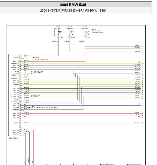Image resolution: width=157 pixels, height=165 pixels.
Task: Click the 60A fuse F9 symbol
Action: tap(70, 33)
